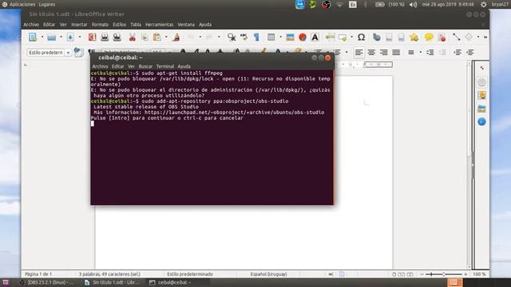This screenshot has height=287, width=511.
Task: Click the volume icon in top panel
Action: [x=413, y=5]
